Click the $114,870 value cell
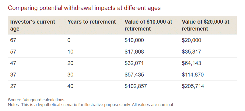This screenshot has width=245, height=111. tap(193, 75)
